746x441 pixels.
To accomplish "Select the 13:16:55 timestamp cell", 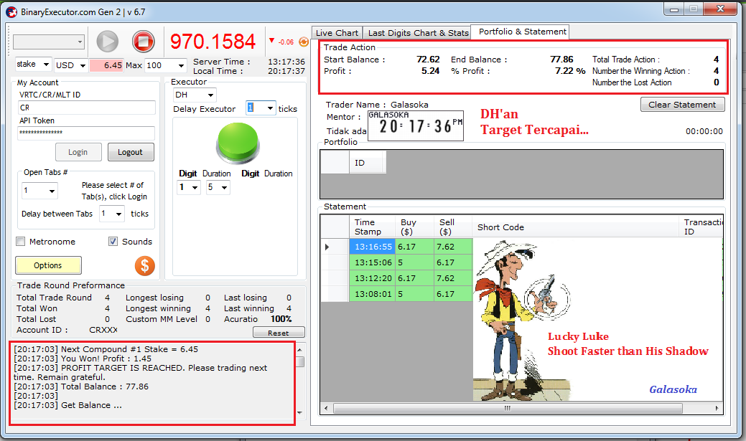I will (x=373, y=247).
